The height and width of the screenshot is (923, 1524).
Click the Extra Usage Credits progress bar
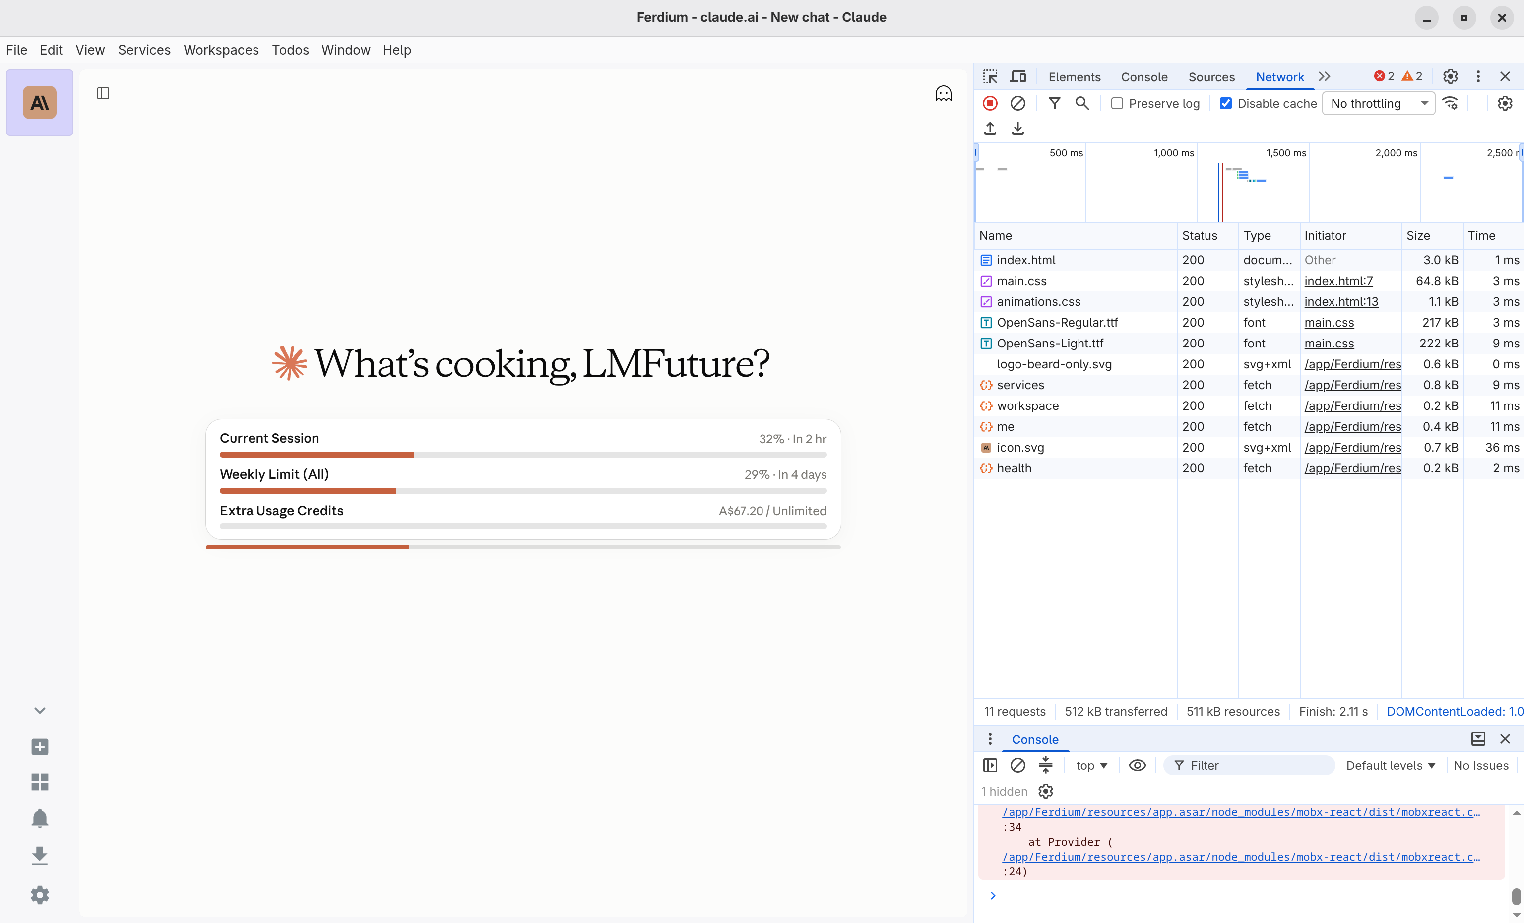click(x=523, y=527)
